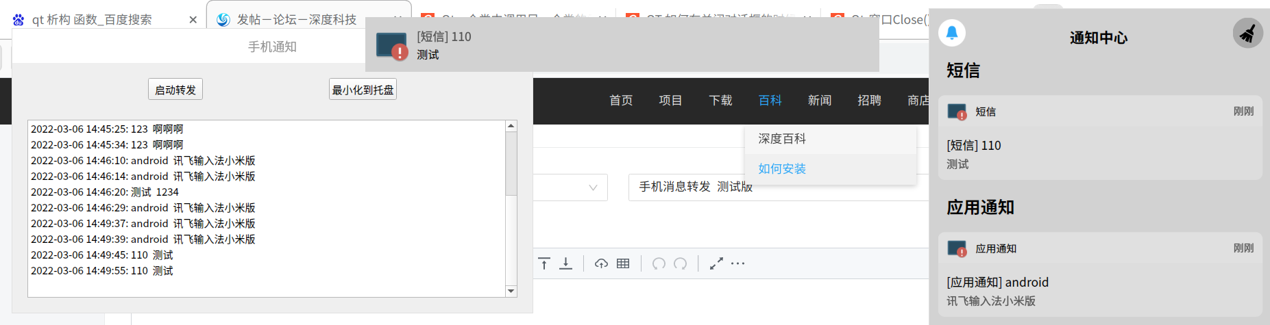The width and height of the screenshot is (1270, 325).
Task: Click the log row 14:46:10: android 讯飞输入法小米版
Action: 143,161
